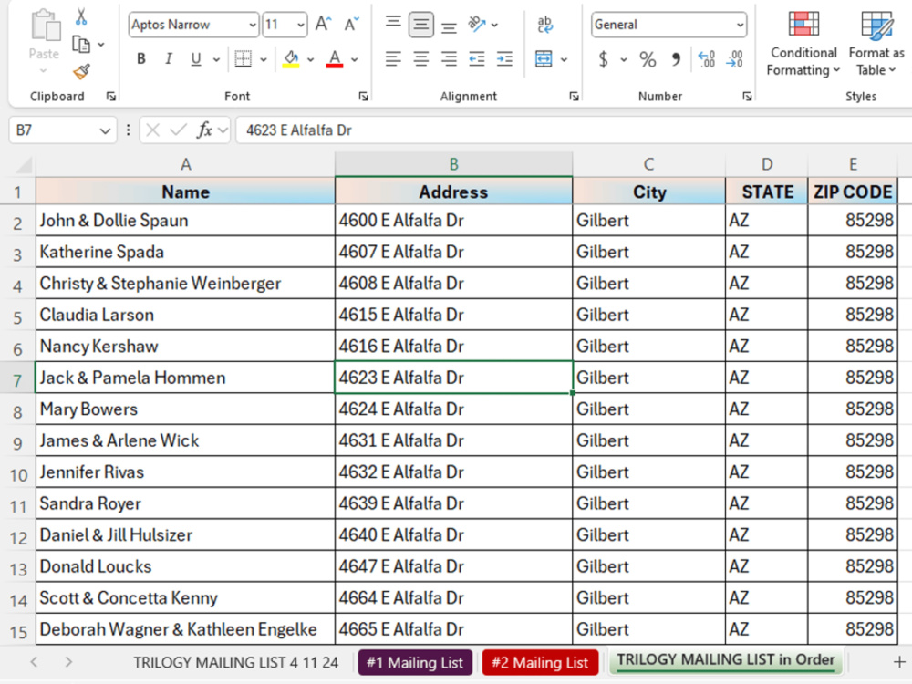This screenshot has height=684, width=912.
Task: Open the Font settings dialog launcher
Action: pyautogui.click(x=364, y=96)
